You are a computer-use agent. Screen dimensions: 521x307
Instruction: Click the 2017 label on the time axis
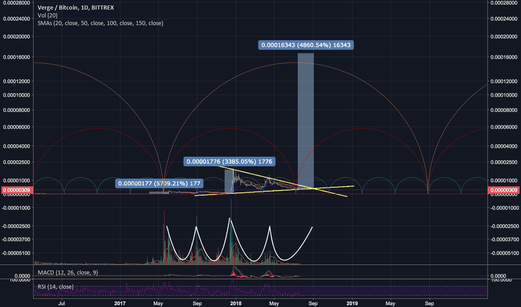pos(120,303)
